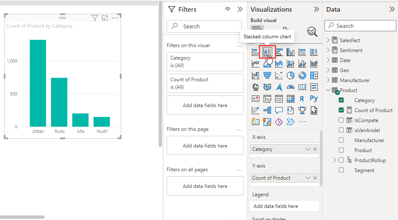398x220 pixels.
Task: Uncheck the Count of Product checkbox
Action: (x=341, y=110)
